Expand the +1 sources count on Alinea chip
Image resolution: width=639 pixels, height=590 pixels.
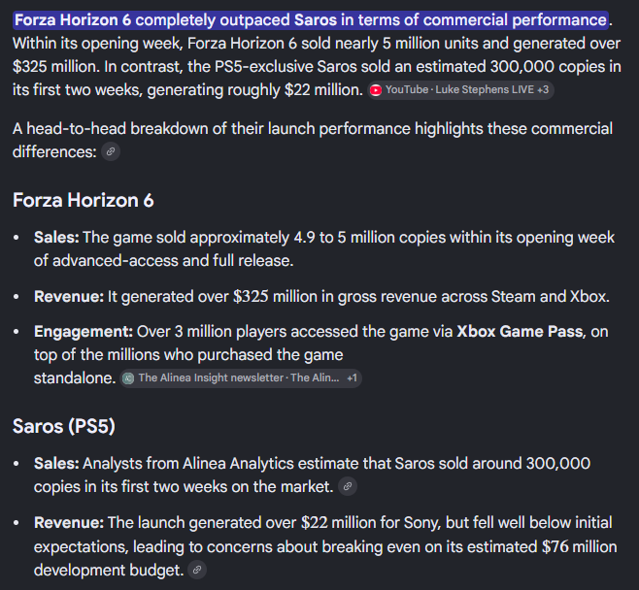[x=353, y=378]
